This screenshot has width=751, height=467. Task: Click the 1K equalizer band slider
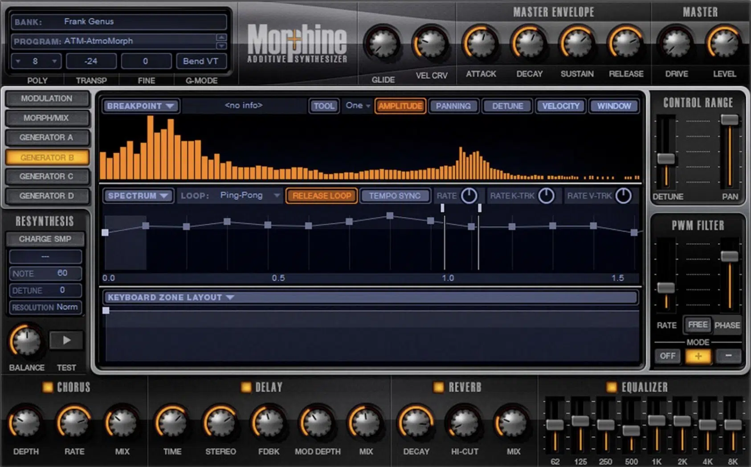pos(657,420)
